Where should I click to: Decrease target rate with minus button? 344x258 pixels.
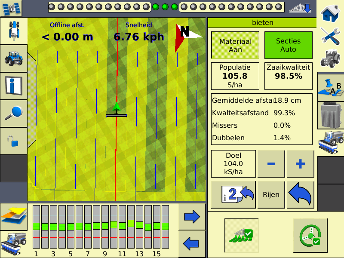click(271, 164)
